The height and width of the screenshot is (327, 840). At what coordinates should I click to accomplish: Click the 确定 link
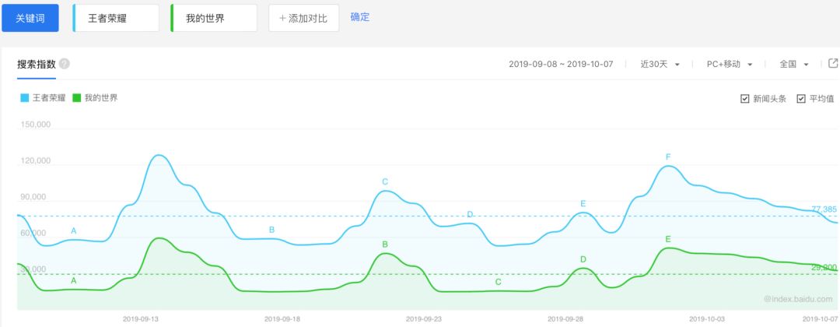click(x=360, y=16)
